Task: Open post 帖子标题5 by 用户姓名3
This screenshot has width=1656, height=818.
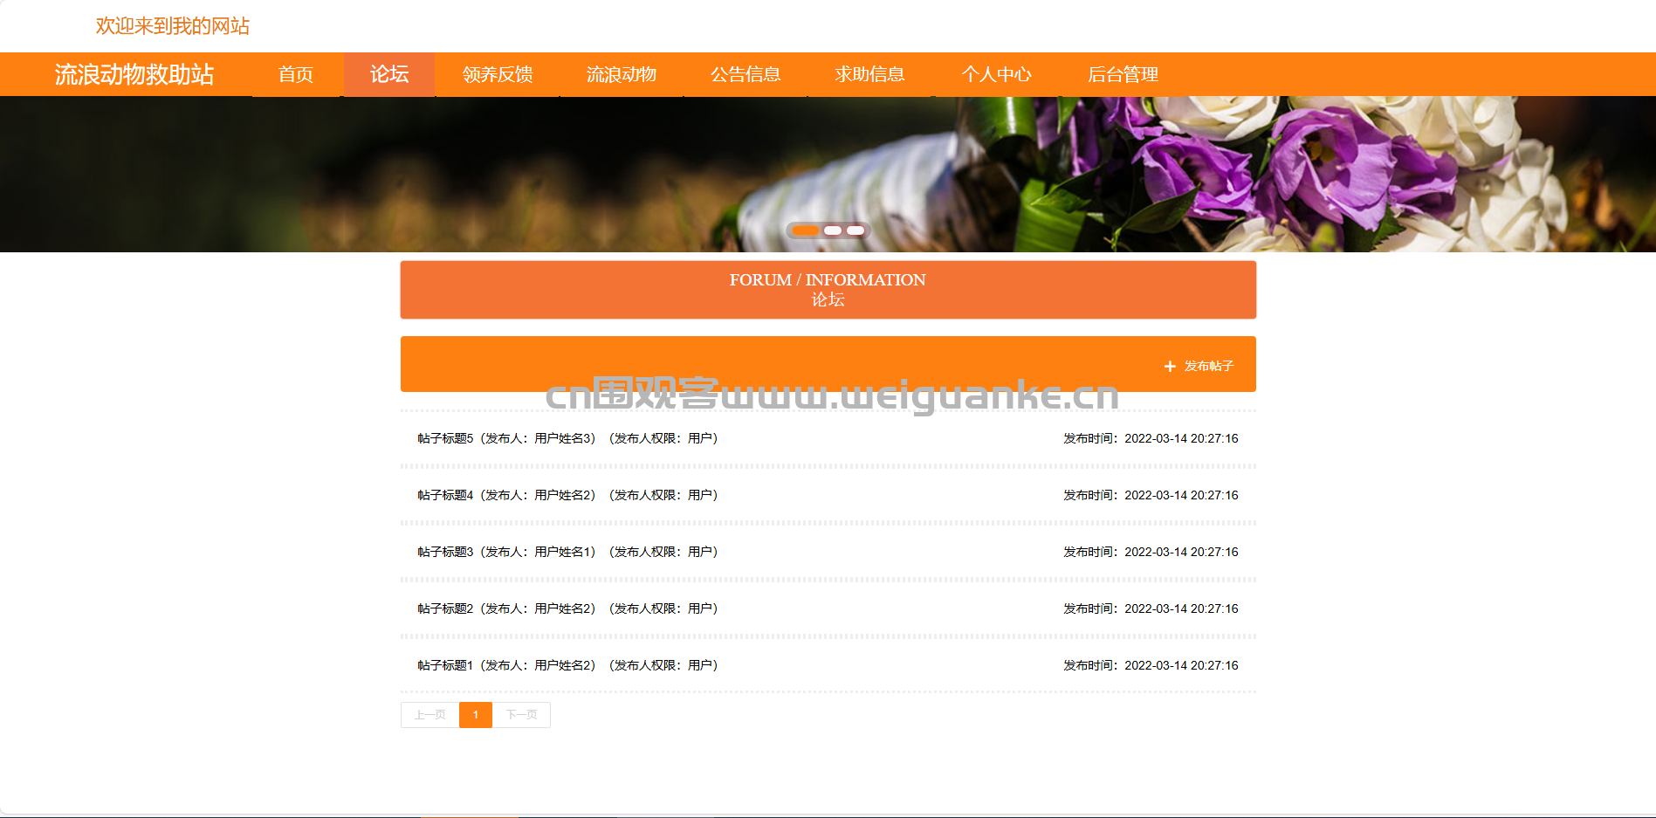Action: coord(568,438)
